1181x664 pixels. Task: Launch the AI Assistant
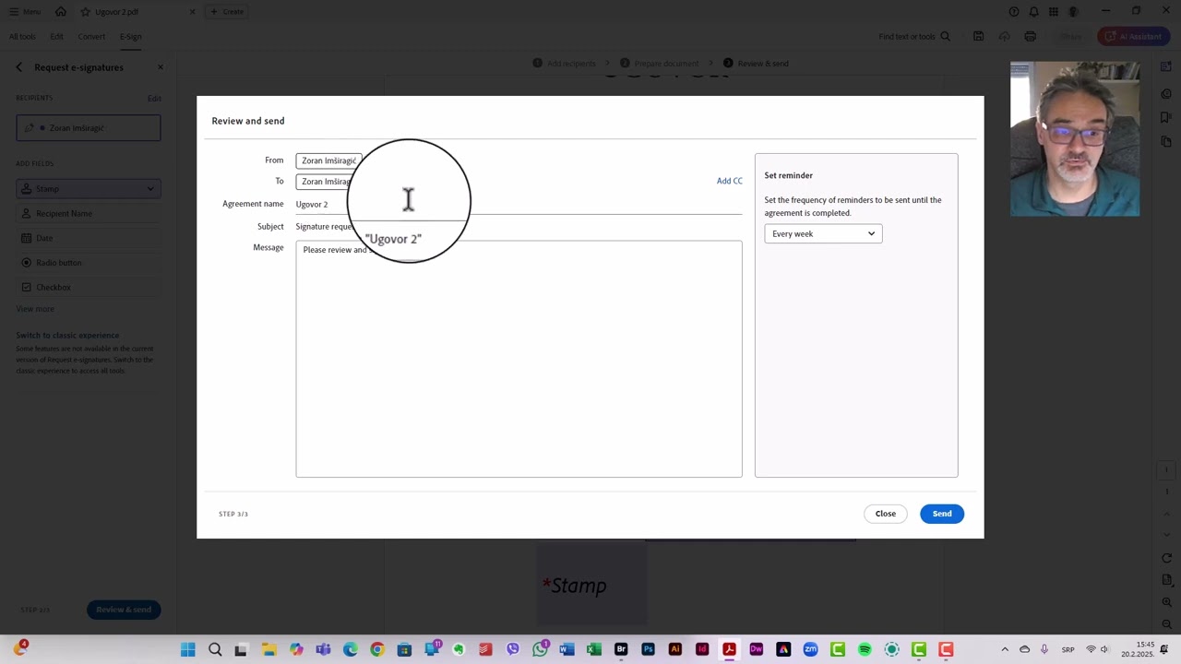(1133, 36)
